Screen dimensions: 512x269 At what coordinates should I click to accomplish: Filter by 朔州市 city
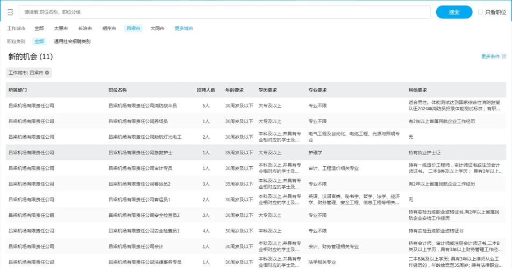pos(109,29)
